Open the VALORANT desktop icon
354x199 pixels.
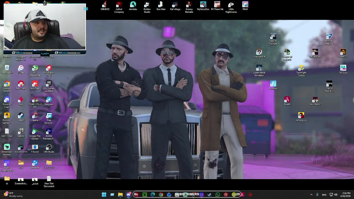(x=315, y=101)
